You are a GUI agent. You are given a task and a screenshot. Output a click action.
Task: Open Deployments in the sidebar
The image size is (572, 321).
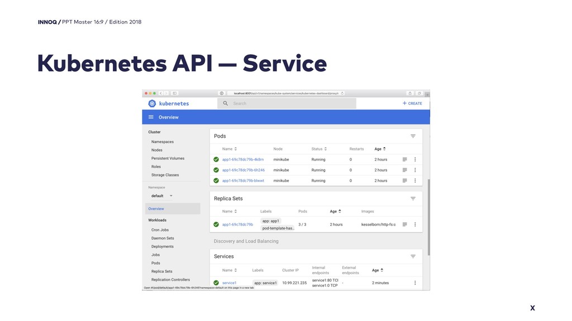tap(163, 247)
